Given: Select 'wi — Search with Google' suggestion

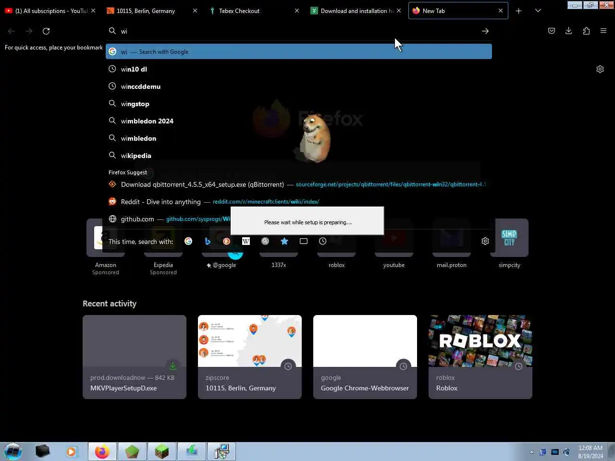Looking at the screenshot, I should (x=299, y=51).
